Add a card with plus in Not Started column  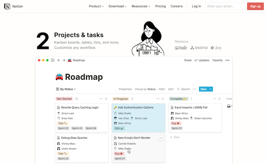click(x=106, y=99)
